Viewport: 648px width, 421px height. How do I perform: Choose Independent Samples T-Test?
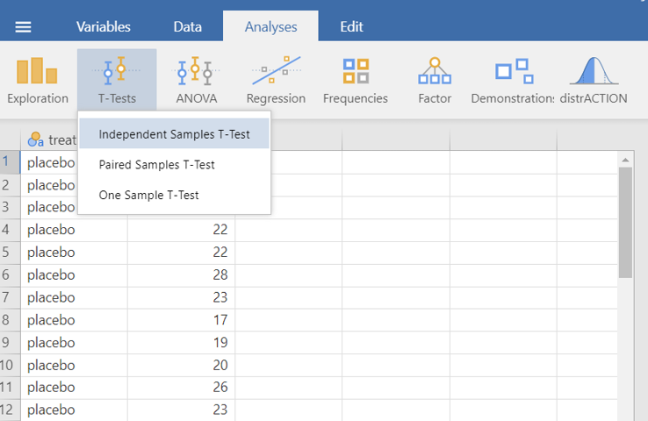[x=174, y=134]
